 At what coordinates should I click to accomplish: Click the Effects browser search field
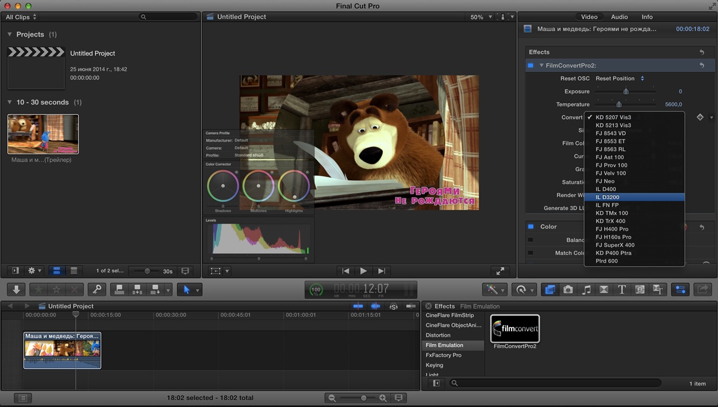[x=555, y=383]
